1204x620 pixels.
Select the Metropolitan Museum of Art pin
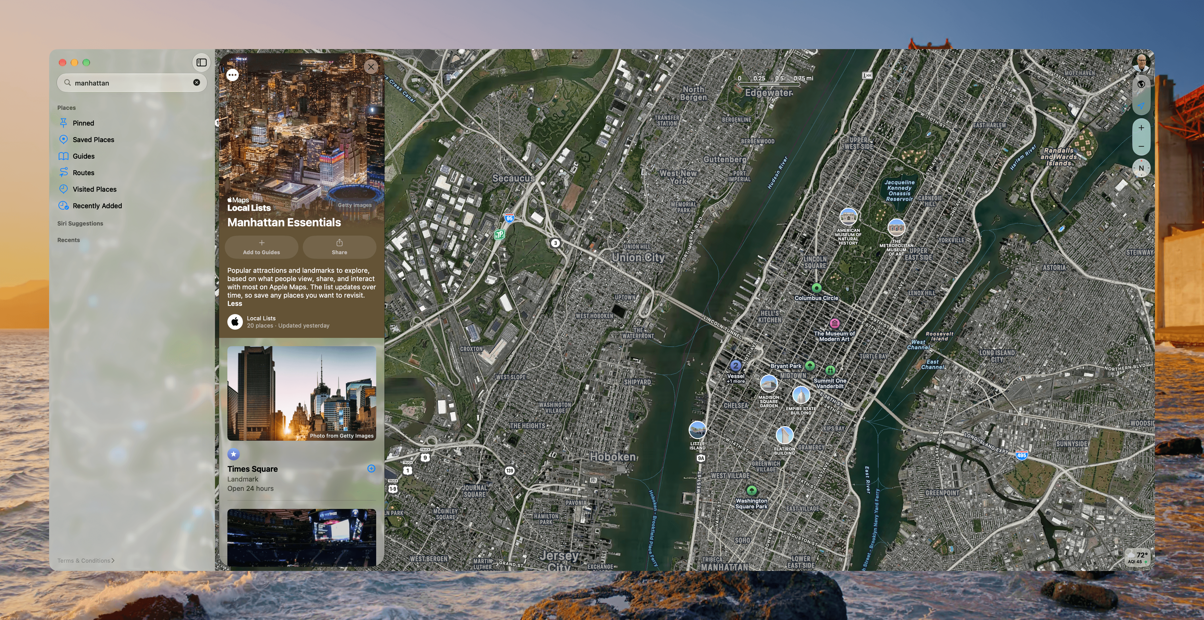pyautogui.click(x=897, y=228)
